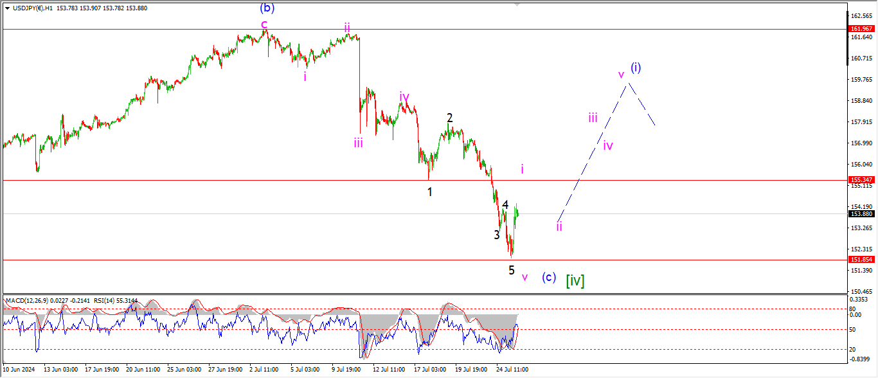Click the blue (c) wave label
Screen dimensions: 878x378
tap(548, 277)
